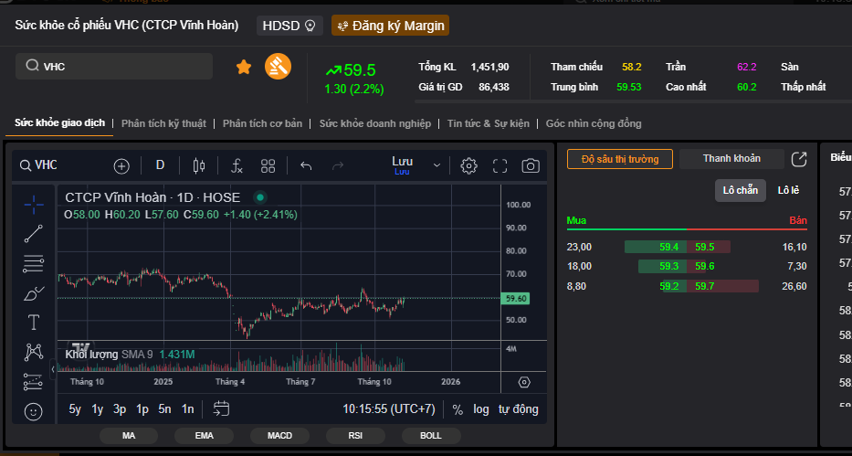Open the candlestick chart style menu

point(199,165)
